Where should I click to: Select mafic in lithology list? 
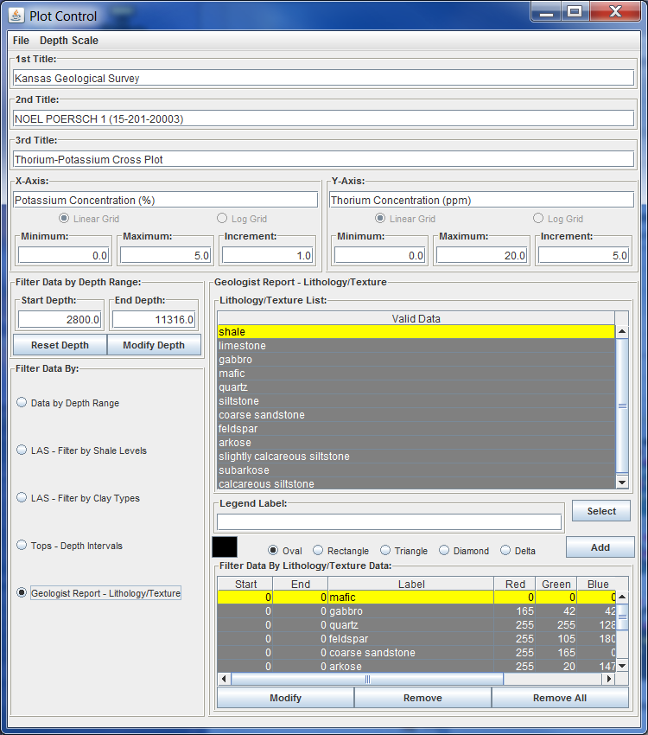click(416, 374)
